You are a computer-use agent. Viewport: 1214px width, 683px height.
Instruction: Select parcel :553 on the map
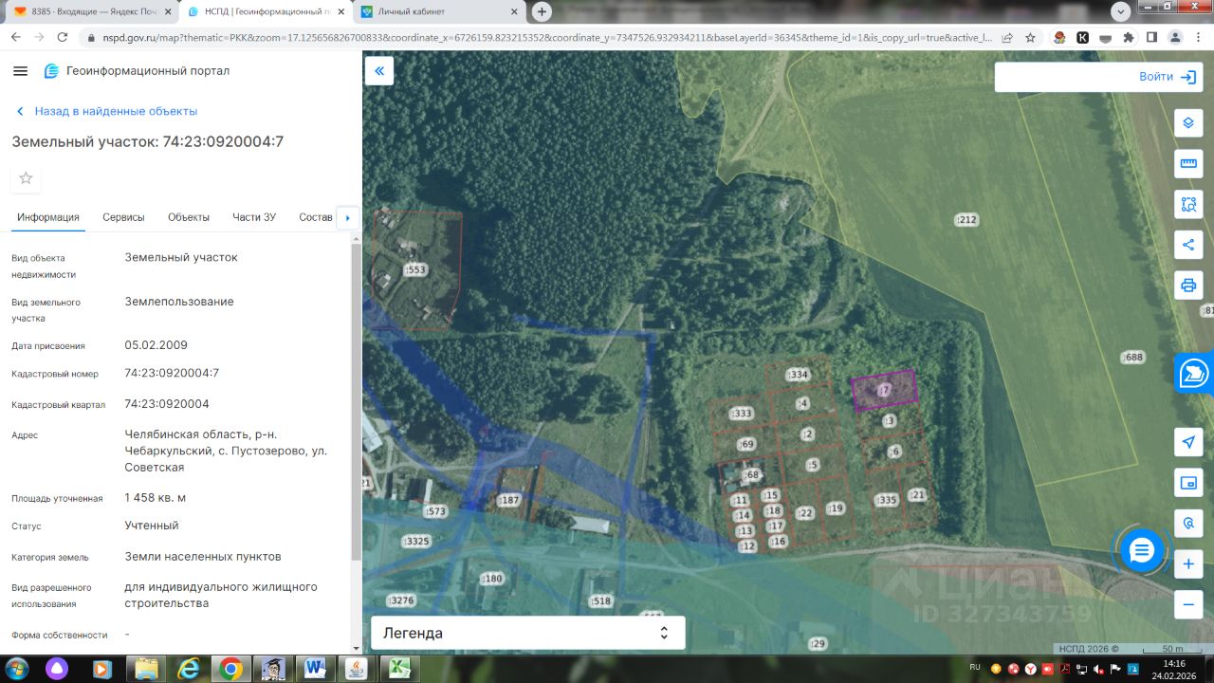pyautogui.click(x=415, y=270)
